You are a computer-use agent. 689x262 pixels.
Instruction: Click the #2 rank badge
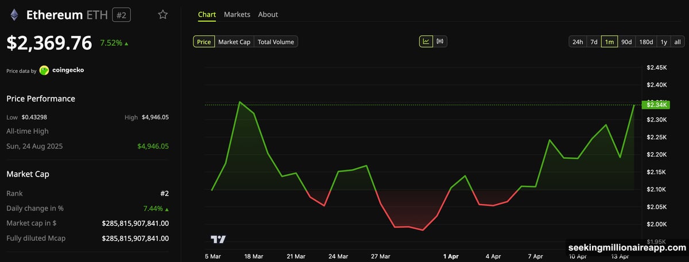click(121, 15)
